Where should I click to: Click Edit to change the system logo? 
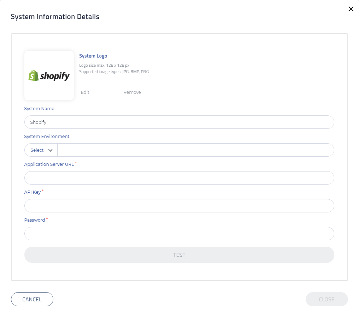[85, 92]
